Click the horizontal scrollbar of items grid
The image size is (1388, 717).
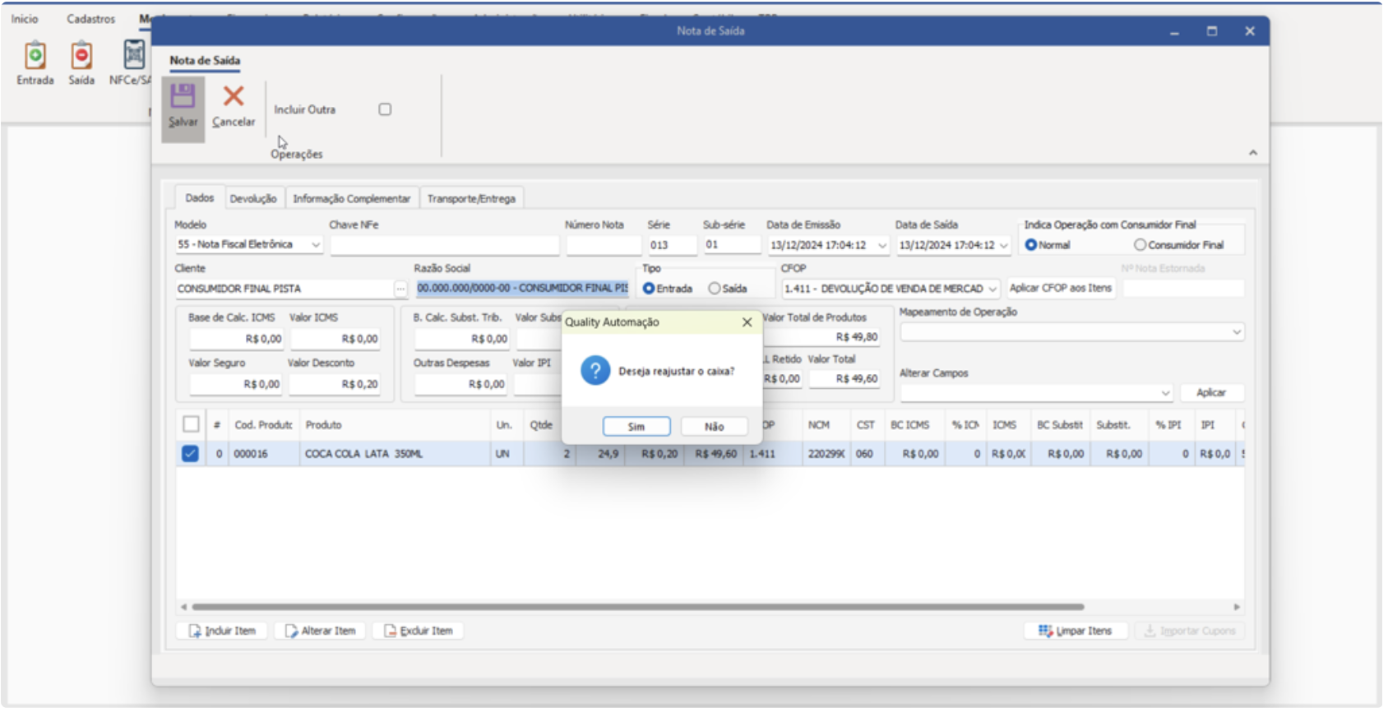[x=637, y=607]
